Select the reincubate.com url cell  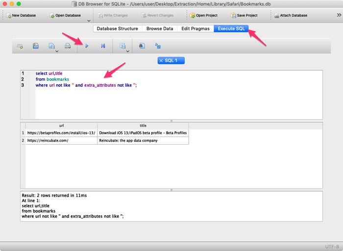click(61, 141)
